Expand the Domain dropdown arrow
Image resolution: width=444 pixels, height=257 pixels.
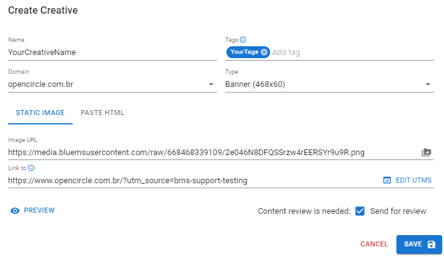[211, 84]
